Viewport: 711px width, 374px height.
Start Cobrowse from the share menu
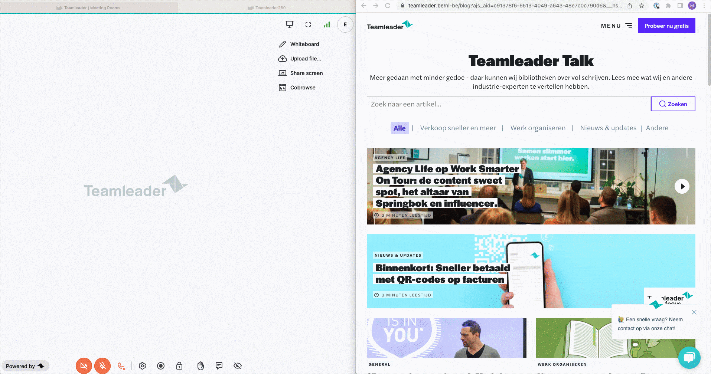pyautogui.click(x=297, y=88)
